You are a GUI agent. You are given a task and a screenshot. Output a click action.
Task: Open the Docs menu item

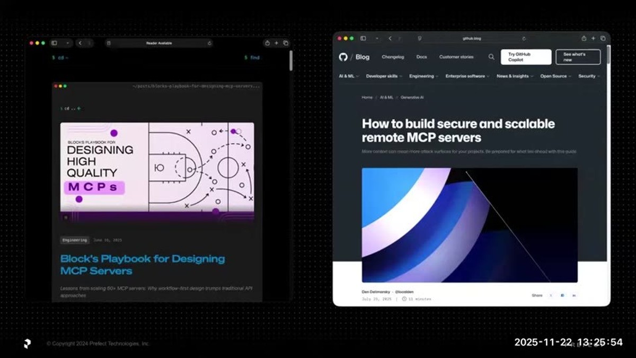421,57
